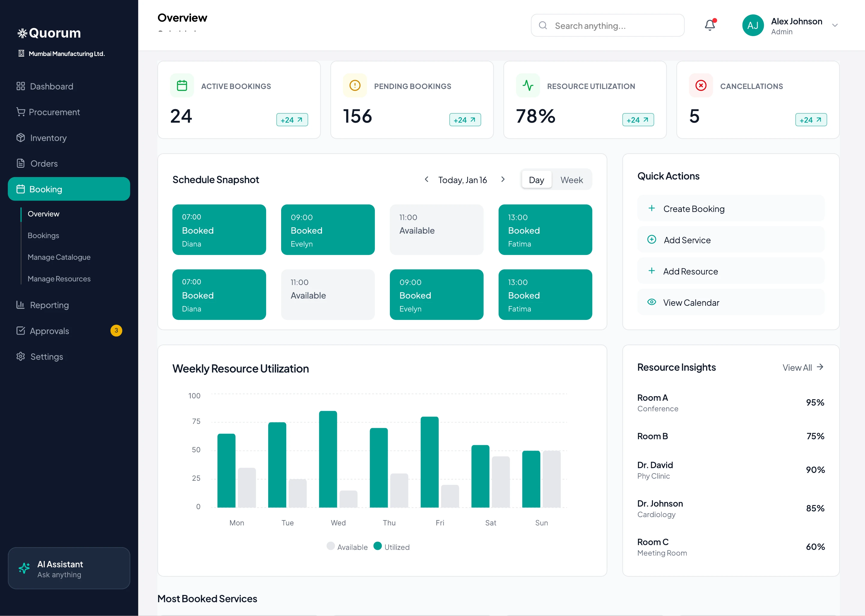Click the +24 badge on Active Bookings
Viewport: 865px width, 616px height.
[292, 120]
